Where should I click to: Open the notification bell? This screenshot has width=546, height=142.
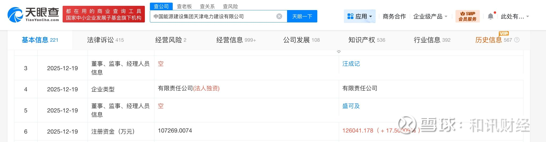click(x=491, y=16)
